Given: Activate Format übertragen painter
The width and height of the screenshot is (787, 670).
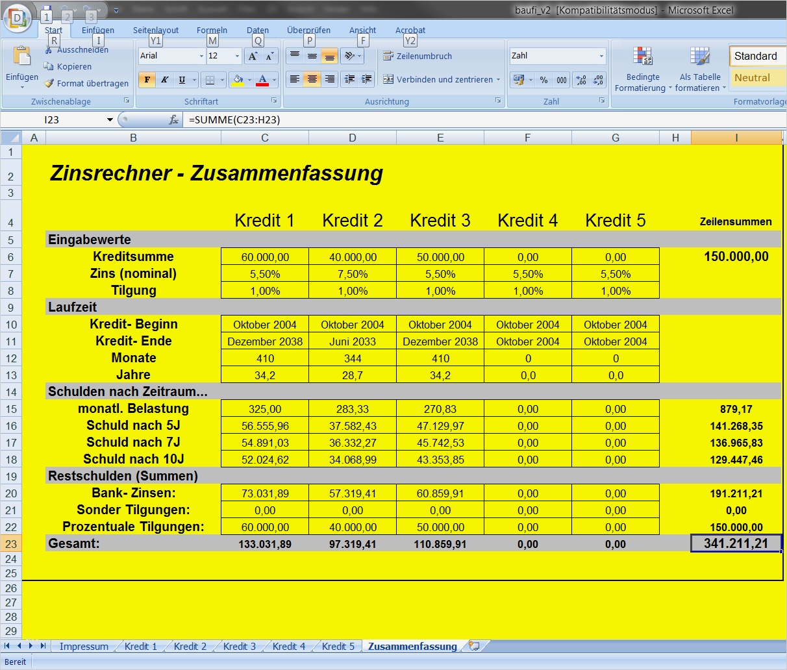Looking at the screenshot, I should [x=86, y=83].
